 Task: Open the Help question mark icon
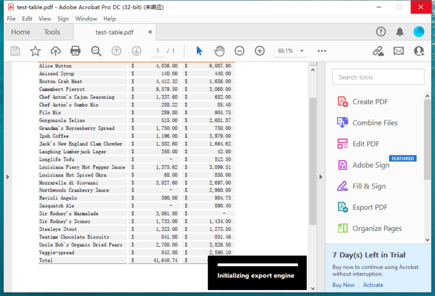(381, 32)
